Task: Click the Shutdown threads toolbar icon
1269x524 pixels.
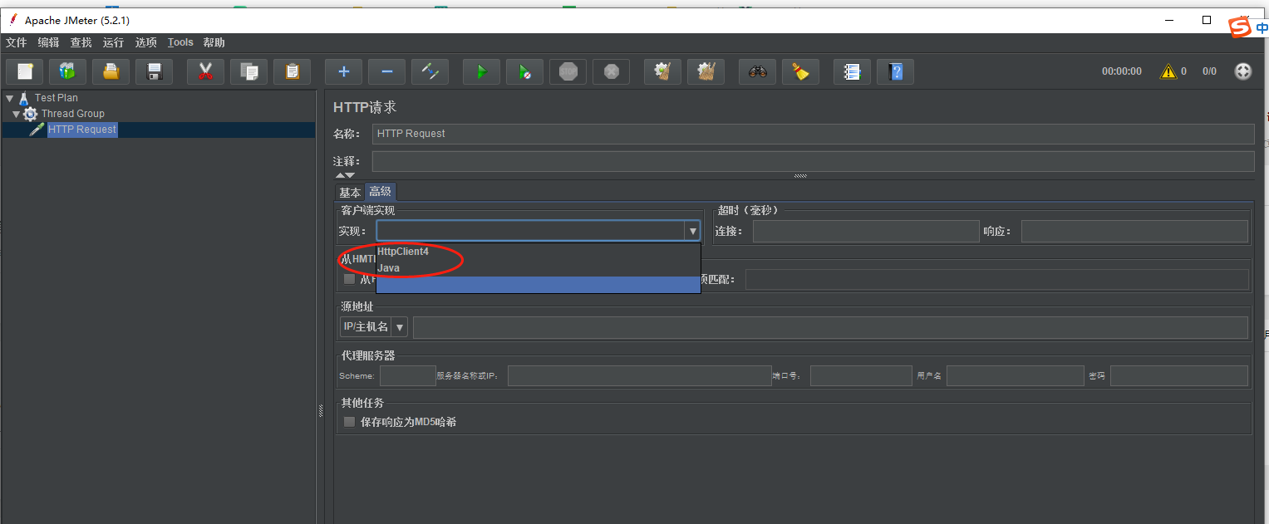Action: click(611, 71)
